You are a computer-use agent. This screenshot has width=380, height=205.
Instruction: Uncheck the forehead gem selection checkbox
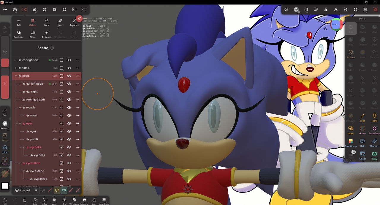click(61, 100)
